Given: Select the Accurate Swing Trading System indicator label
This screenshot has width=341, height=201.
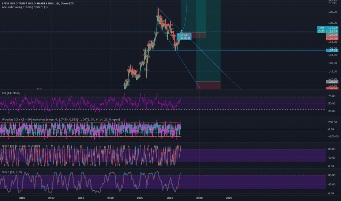Looking at the screenshot, I should click(25, 7).
